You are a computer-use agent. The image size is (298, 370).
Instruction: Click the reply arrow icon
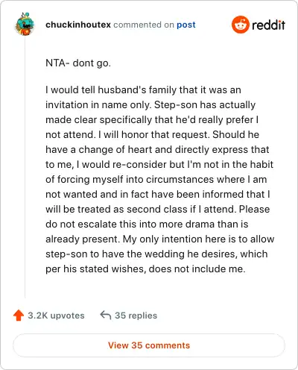coord(105,315)
